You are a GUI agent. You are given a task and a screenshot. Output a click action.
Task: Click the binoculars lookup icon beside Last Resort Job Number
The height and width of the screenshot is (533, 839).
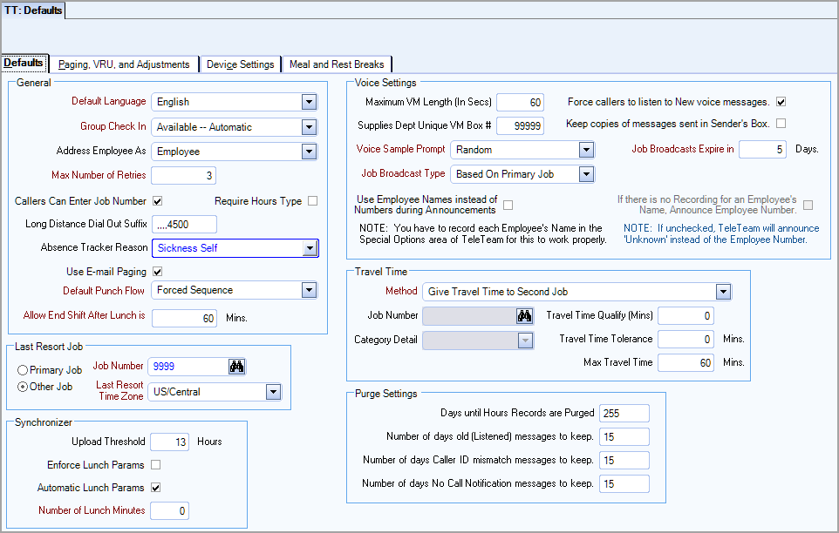(236, 367)
